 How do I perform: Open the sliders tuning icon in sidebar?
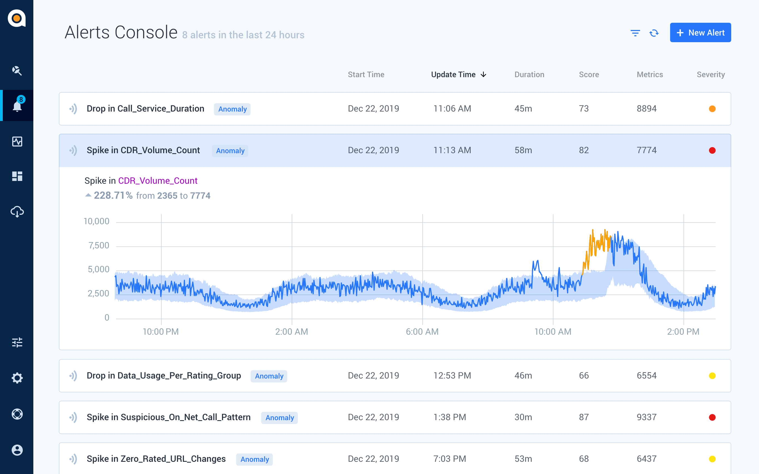(17, 342)
